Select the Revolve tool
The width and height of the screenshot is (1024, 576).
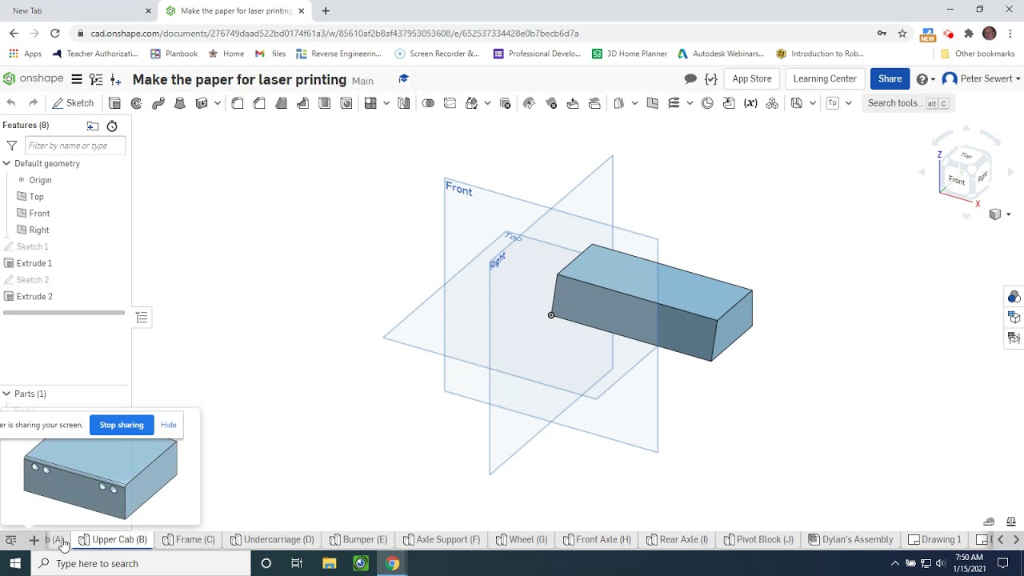[x=137, y=103]
